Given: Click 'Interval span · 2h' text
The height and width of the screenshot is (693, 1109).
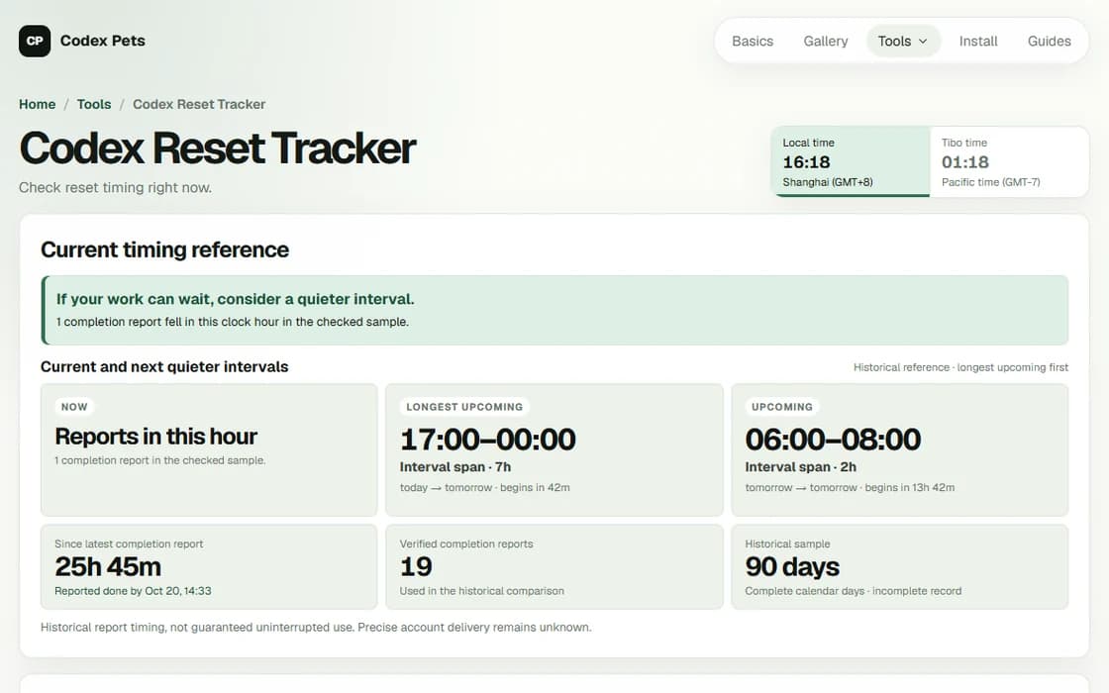Looking at the screenshot, I should [x=801, y=466].
